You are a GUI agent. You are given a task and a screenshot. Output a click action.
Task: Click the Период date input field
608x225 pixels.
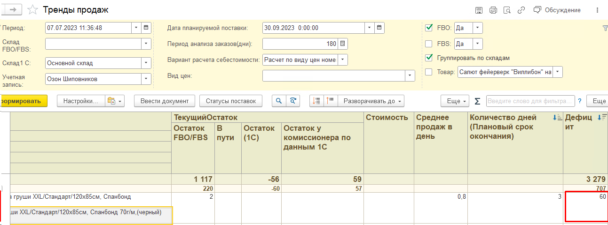click(x=88, y=28)
